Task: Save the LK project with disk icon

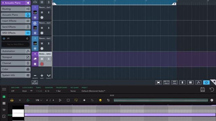Action: coord(202,89)
